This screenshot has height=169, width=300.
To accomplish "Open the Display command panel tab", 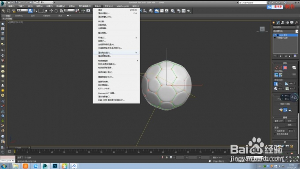I will [x=292, y=23].
